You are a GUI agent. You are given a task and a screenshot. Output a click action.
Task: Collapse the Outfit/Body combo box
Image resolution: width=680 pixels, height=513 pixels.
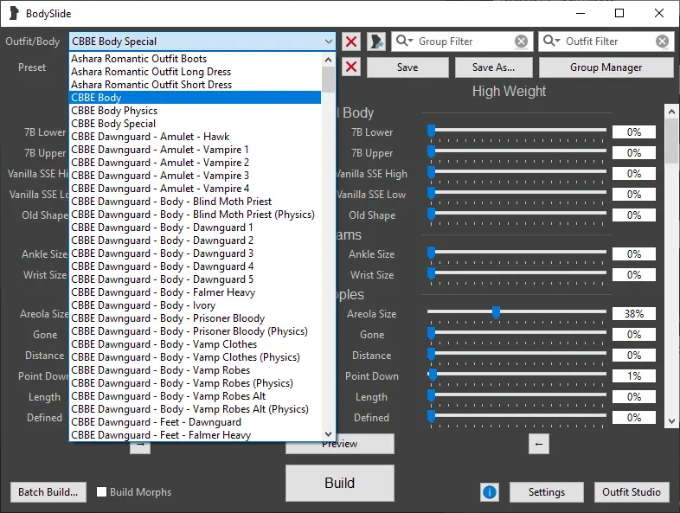tap(328, 42)
